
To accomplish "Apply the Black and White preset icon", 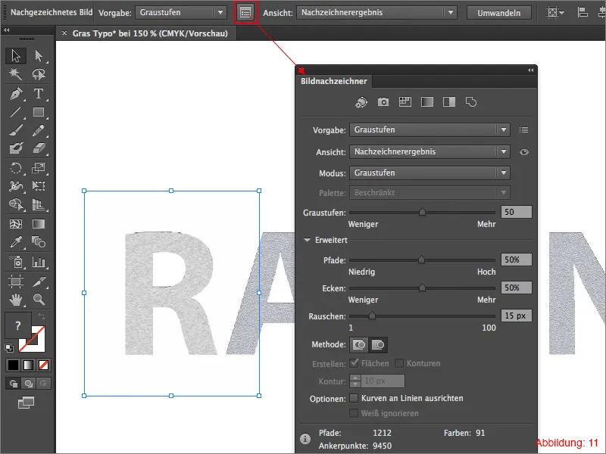I will [449, 102].
